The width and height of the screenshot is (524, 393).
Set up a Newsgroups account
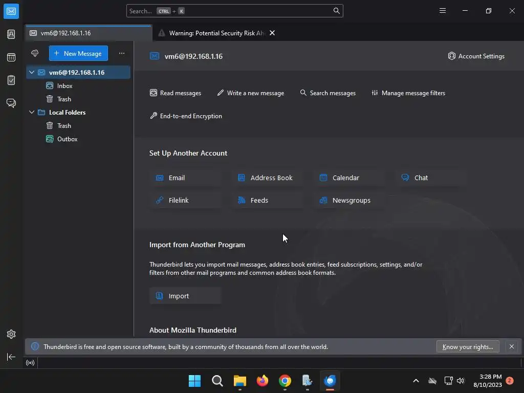[x=349, y=200]
